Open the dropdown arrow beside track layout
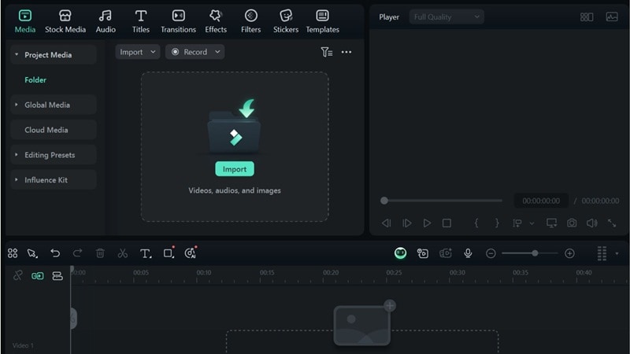The height and width of the screenshot is (354, 630). (x=617, y=253)
